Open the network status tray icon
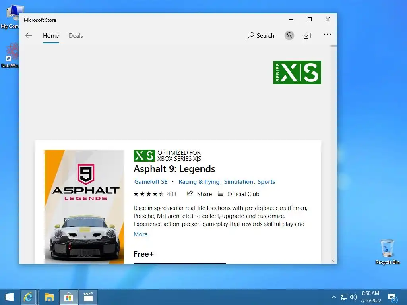 pyautogui.click(x=344, y=297)
